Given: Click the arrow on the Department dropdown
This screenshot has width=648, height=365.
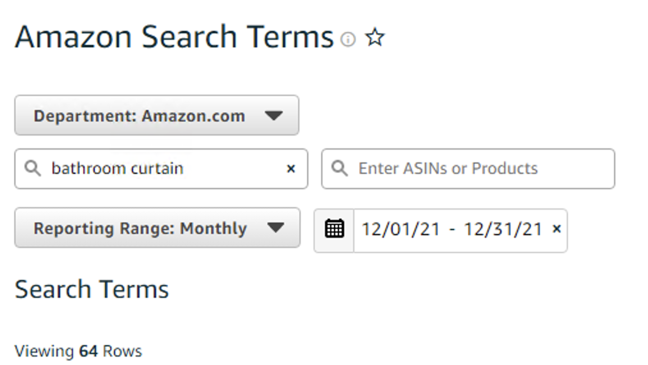Looking at the screenshot, I should [x=273, y=116].
